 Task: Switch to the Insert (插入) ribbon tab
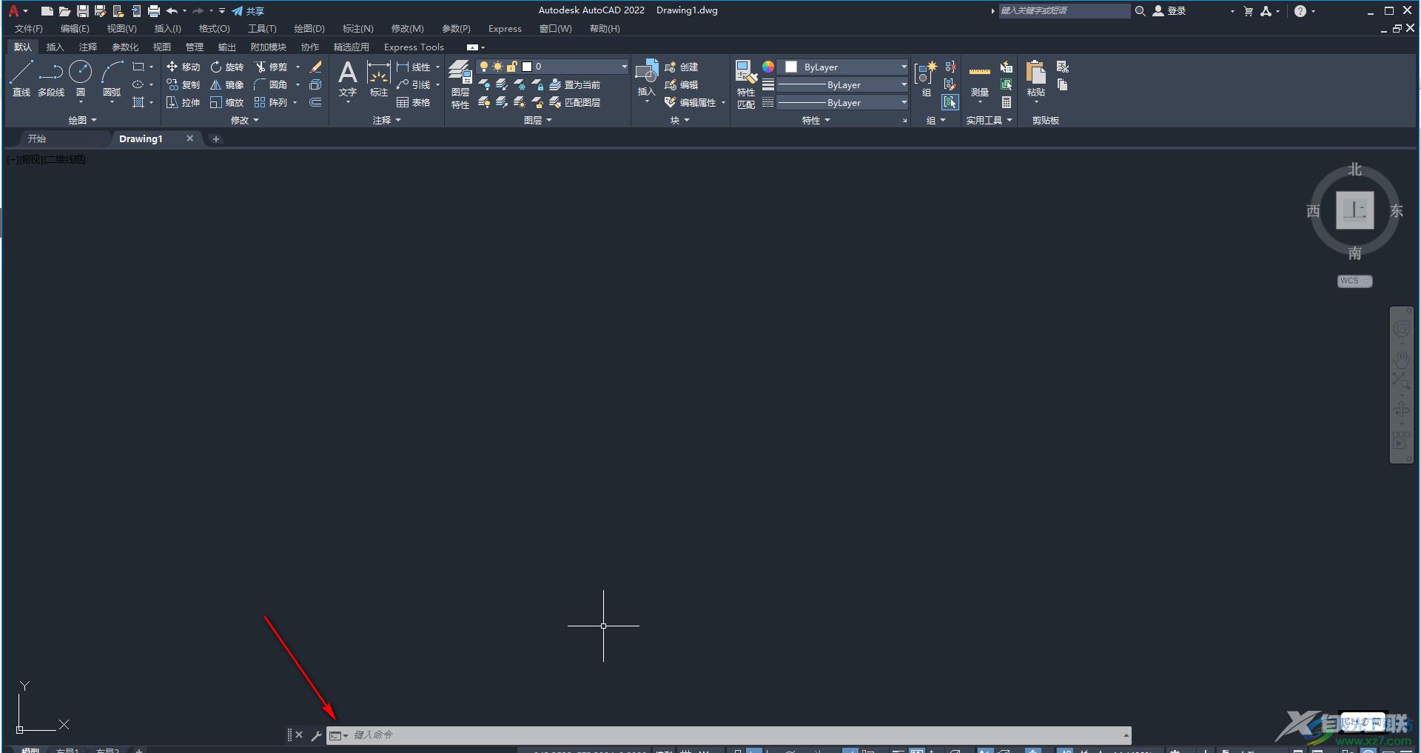point(55,47)
